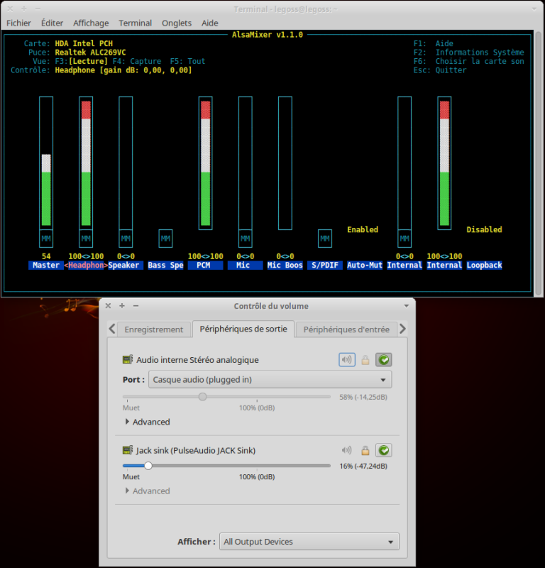Click the Mic Boos channel label
545x568 pixels.
click(285, 265)
